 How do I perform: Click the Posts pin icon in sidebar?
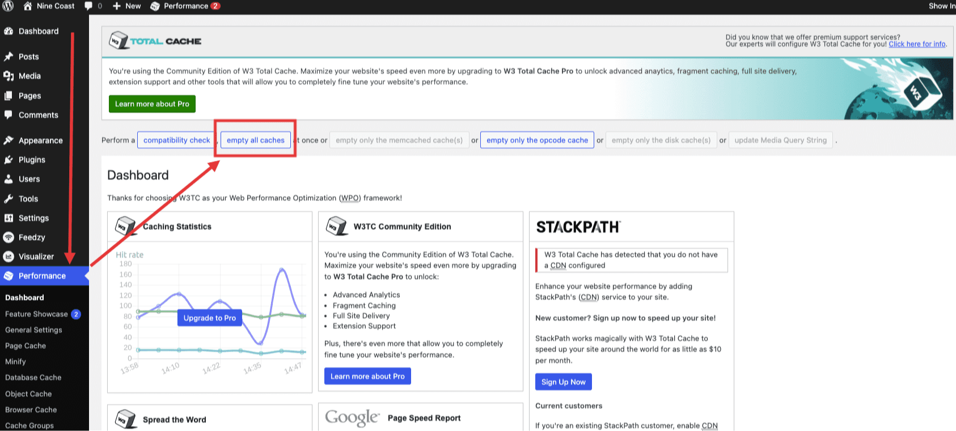[x=9, y=57]
